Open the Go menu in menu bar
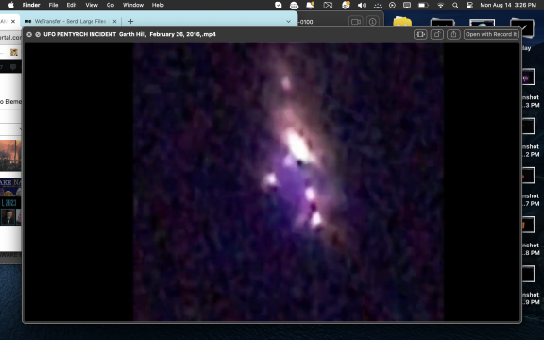544x340 pixels. [x=110, y=5]
